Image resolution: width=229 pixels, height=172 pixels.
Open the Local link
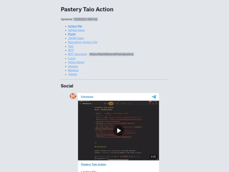[72, 58]
